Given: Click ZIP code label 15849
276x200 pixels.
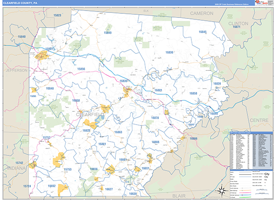Looking at the screenshot, I should [x=108, y=33].
